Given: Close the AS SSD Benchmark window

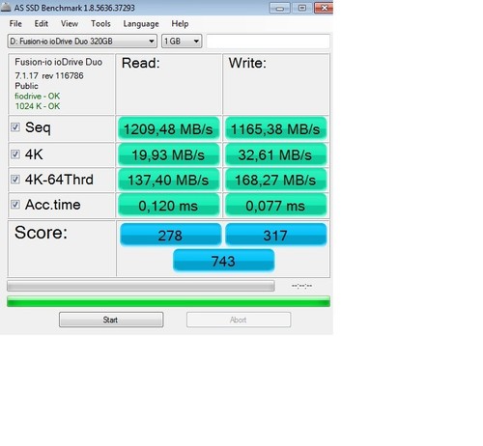Looking at the screenshot, I should (x=324, y=8).
